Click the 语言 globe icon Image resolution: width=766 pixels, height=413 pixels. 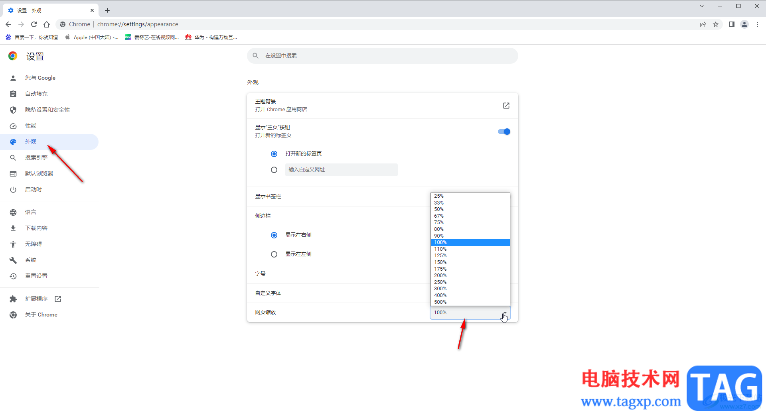[x=13, y=212]
